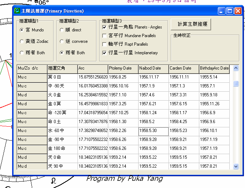Click BirthdayArc Date 1956.10.1
Screen dimensions: 245x188
pyautogui.click(x=214, y=131)
